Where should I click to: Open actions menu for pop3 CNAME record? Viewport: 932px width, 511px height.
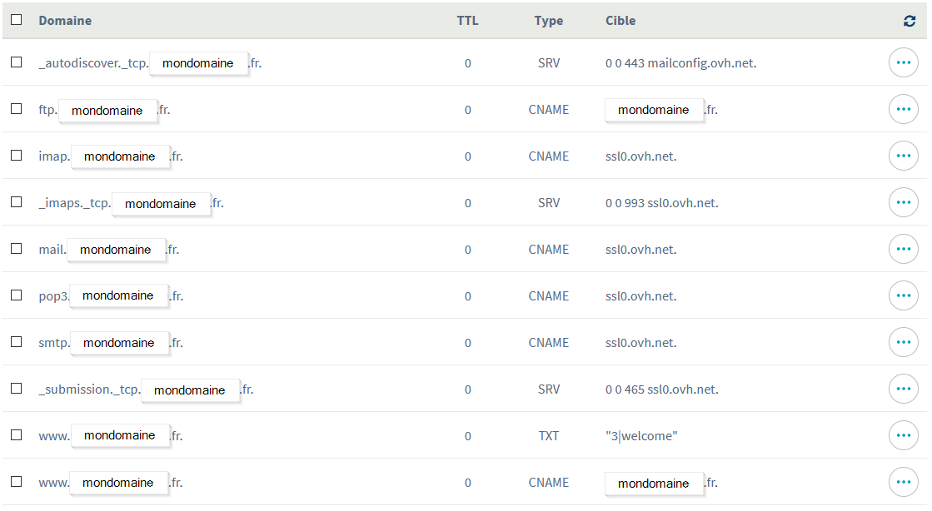coord(904,295)
